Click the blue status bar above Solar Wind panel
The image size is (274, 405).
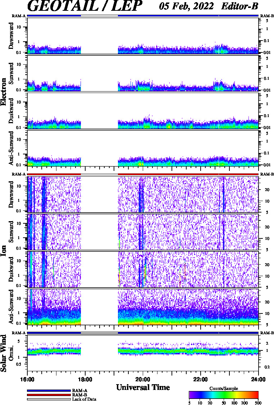pyautogui.click(x=143, y=333)
